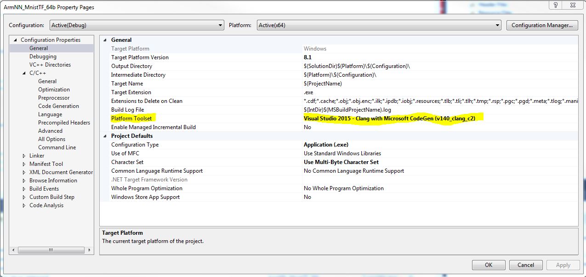Expand the Code Analysis node
The width and height of the screenshot is (586, 277).
coord(25,205)
